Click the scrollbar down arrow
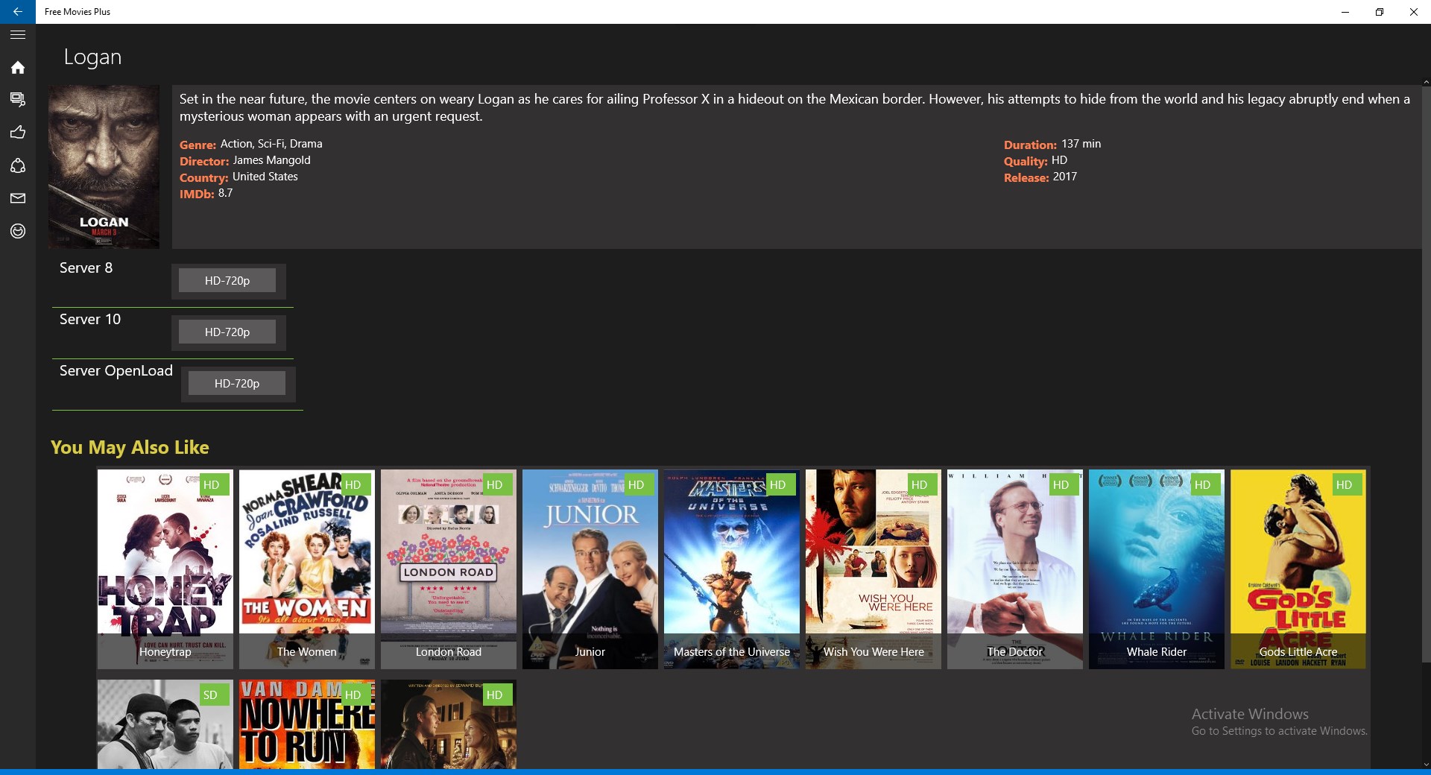Viewport: 1431px width, 775px height. [x=1426, y=764]
